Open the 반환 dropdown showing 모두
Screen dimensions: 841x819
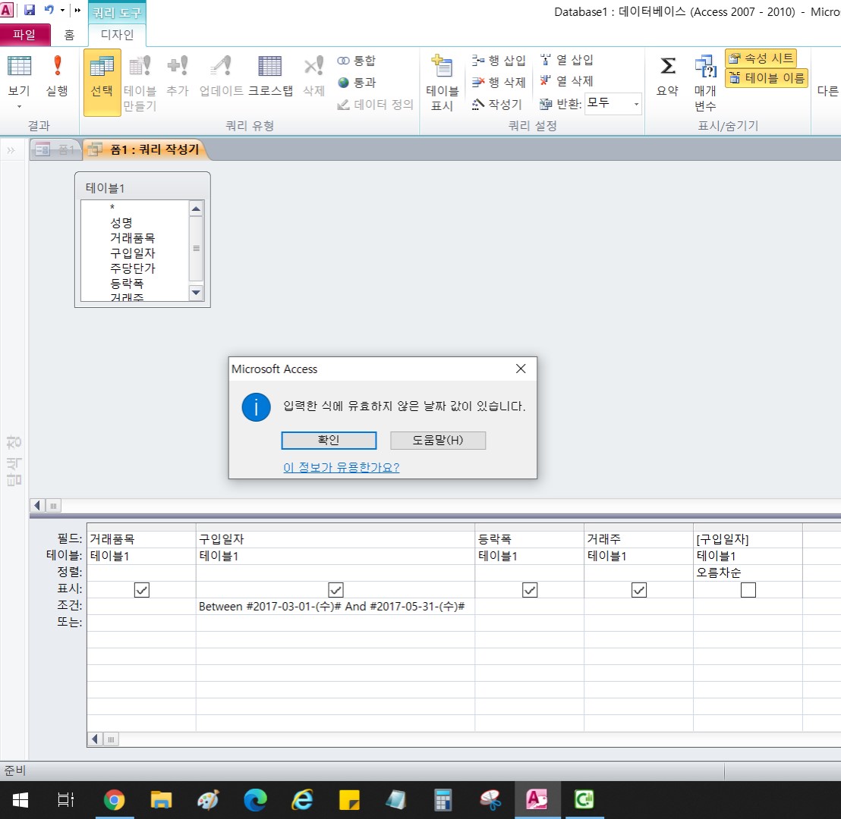pos(635,104)
